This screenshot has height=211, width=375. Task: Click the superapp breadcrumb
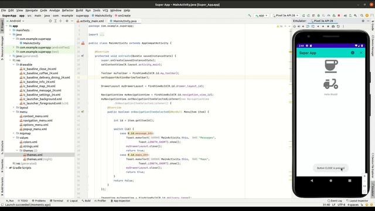point(83,16)
